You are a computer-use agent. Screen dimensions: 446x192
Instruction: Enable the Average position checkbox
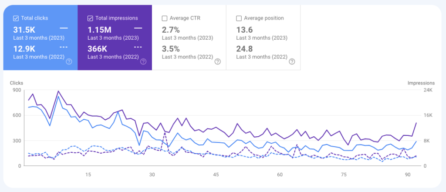pos(239,18)
